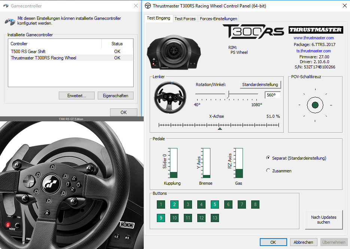Select the Separat (Standardeinstellung) radio option
Viewport: 350px width, 249px height.
(268, 158)
